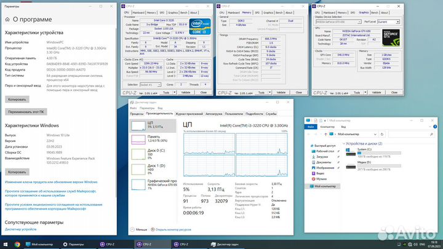
Task: Open Файл menu in Task Manager
Action: click(133, 108)
